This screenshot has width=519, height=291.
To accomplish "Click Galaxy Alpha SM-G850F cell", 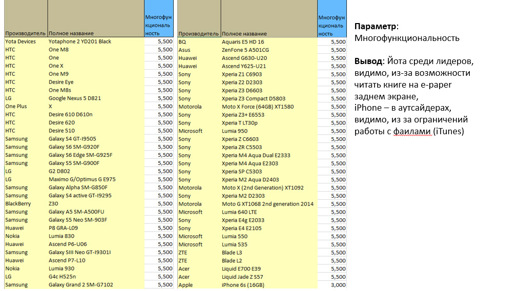I will point(96,188).
